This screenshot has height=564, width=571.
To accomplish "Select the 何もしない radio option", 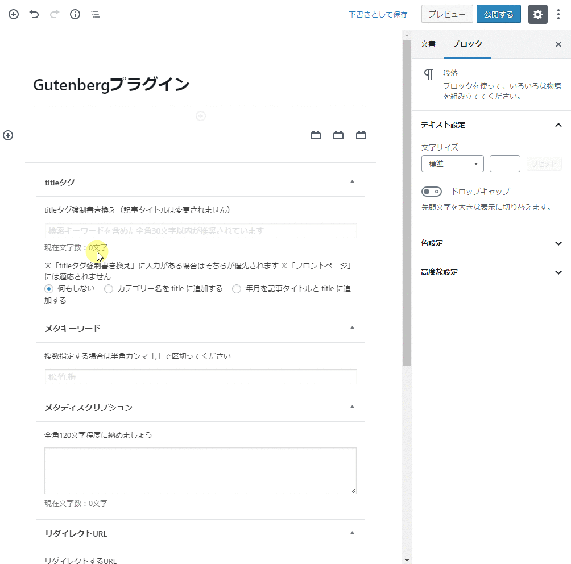I will [x=49, y=289].
